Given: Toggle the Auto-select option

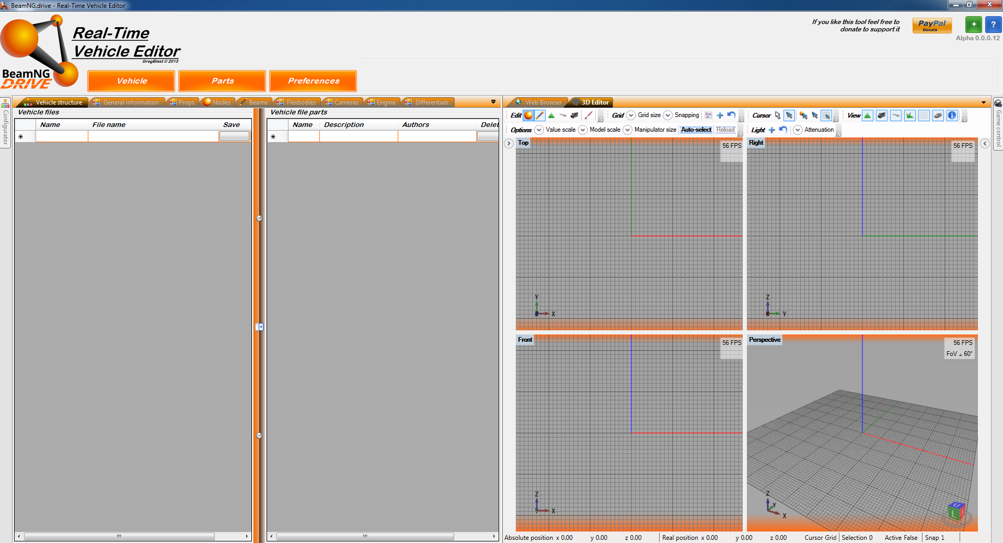Looking at the screenshot, I should pyautogui.click(x=696, y=130).
